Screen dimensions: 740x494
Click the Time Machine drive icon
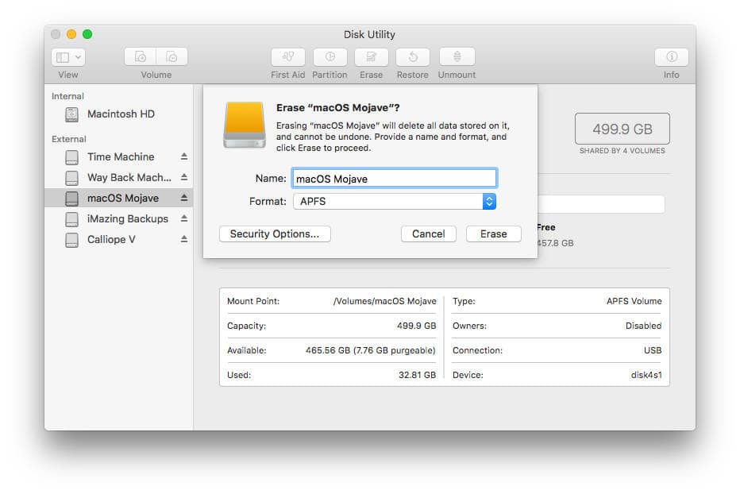[71, 157]
